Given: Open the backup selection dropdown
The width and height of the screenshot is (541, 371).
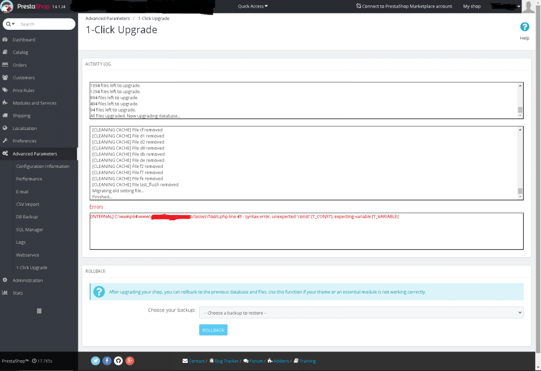Looking at the screenshot, I should pyautogui.click(x=361, y=312).
